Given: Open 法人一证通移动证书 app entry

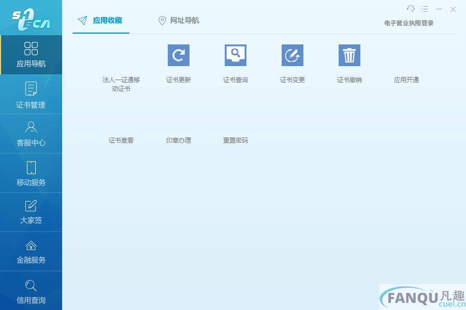Looking at the screenshot, I should pos(121,84).
